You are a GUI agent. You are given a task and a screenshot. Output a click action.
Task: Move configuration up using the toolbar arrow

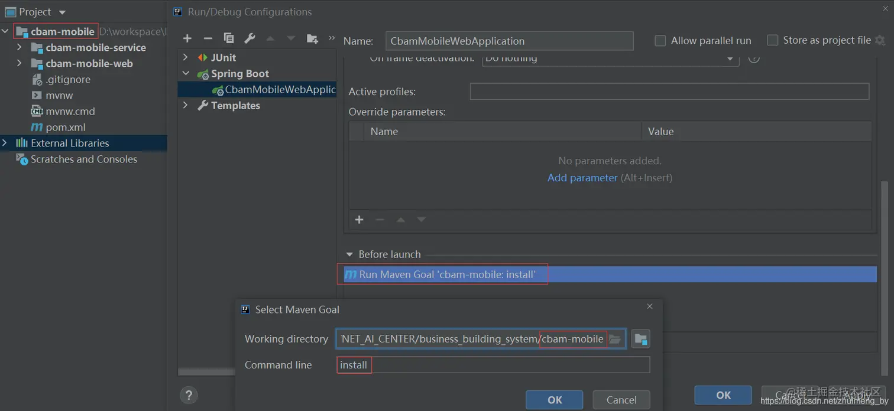pos(270,38)
